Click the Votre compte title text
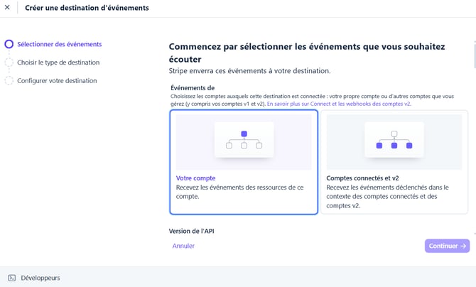This screenshot has width=476, height=287. pos(195,178)
